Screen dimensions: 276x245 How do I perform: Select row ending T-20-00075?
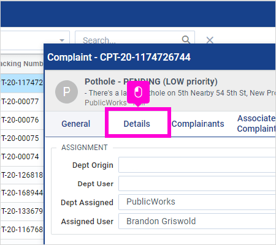22,138
